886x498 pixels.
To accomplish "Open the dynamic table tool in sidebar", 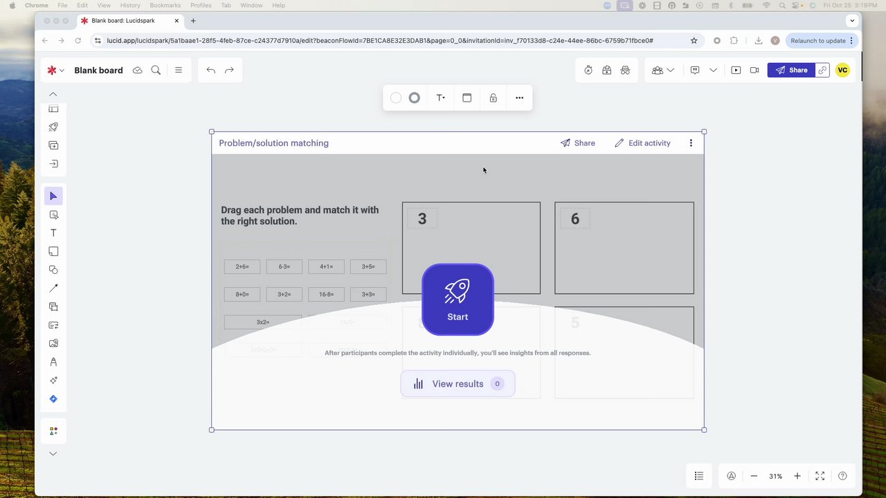I will click(x=53, y=325).
